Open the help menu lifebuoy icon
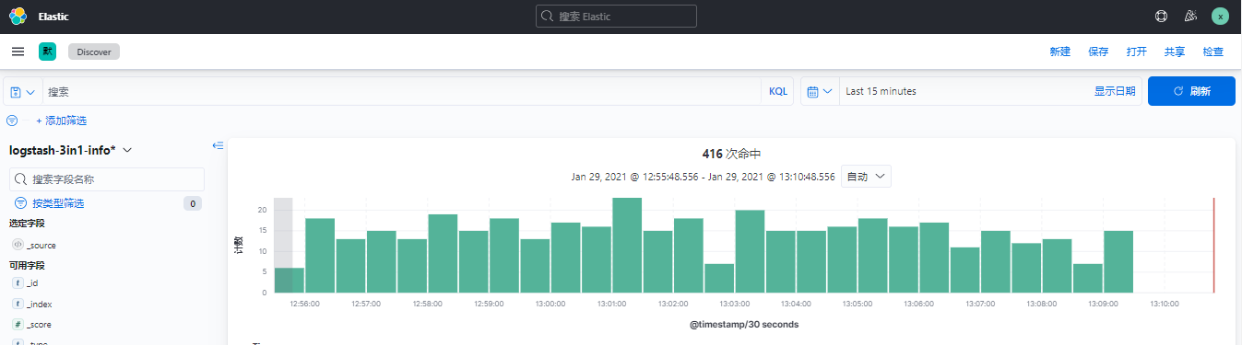This screenshot has height=345, width=1242. pyautogui.click(x=1161, y=17)
